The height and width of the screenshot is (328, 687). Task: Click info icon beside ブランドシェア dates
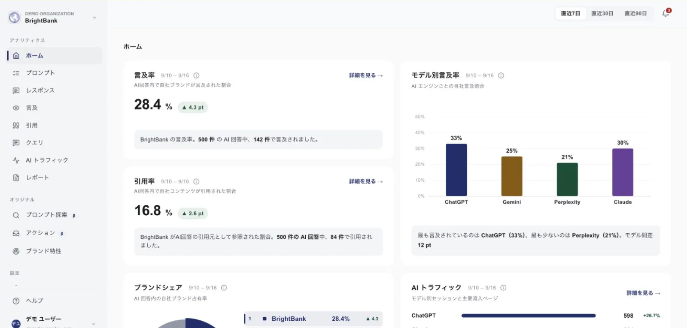click(224, 288)
